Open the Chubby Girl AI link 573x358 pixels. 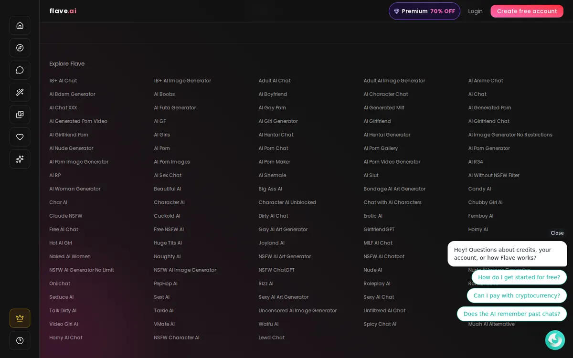(x=486, y=202)
